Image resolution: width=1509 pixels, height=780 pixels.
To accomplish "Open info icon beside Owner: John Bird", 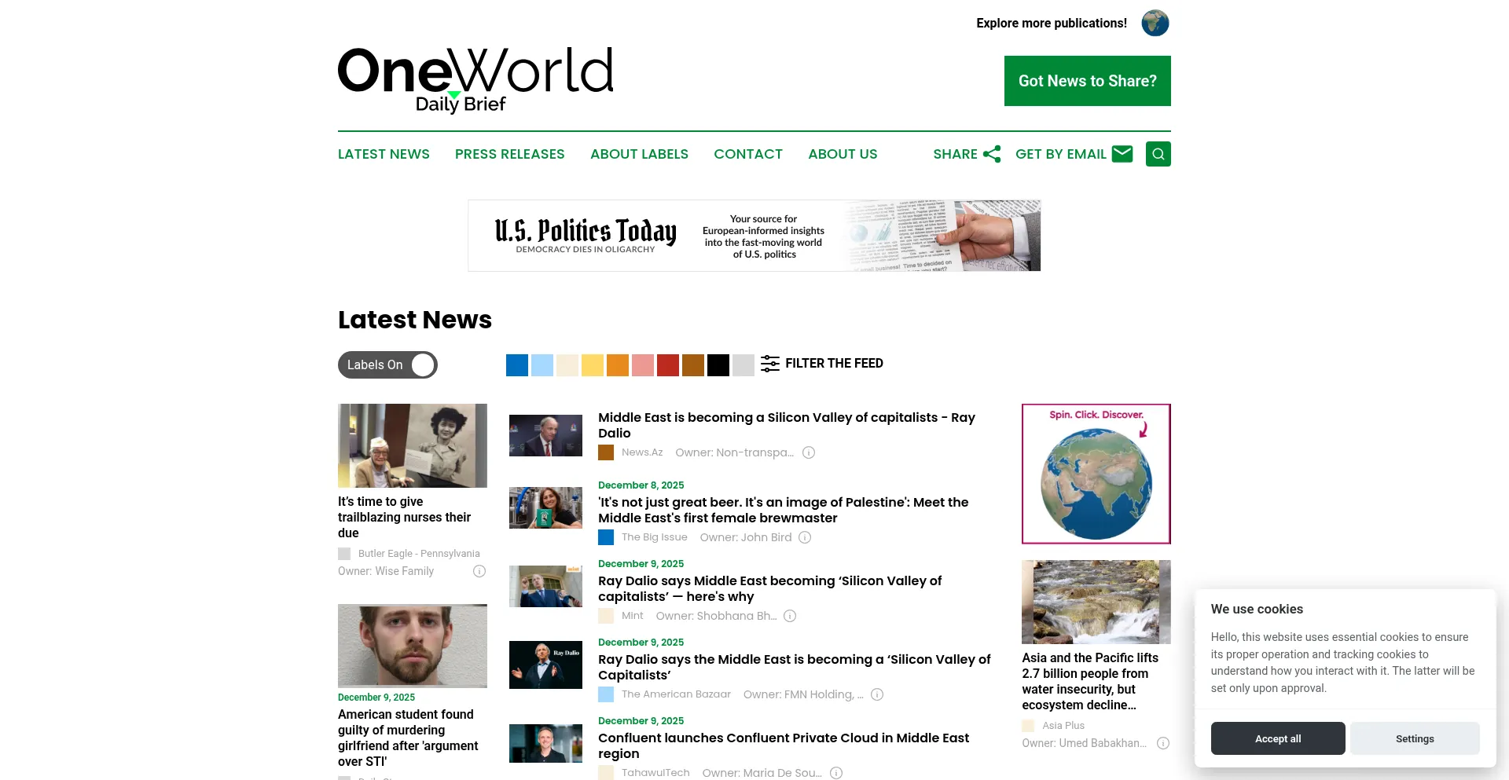I will click(x=805, y=537).
